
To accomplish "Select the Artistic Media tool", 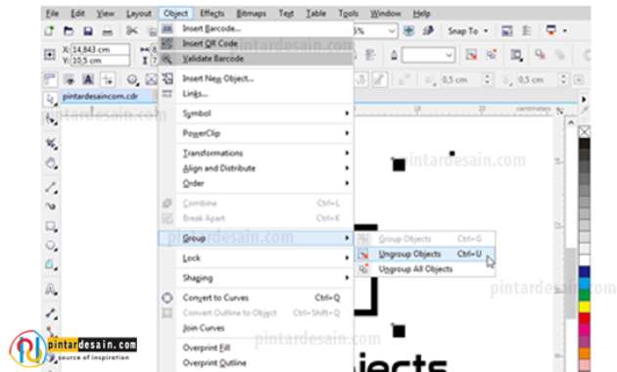I will point(50,206).
